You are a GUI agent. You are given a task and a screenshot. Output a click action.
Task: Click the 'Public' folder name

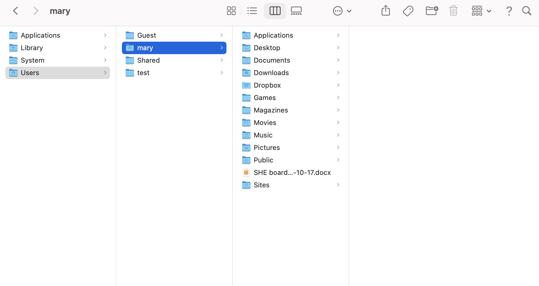pyautogui.click(x=263, y=160)
